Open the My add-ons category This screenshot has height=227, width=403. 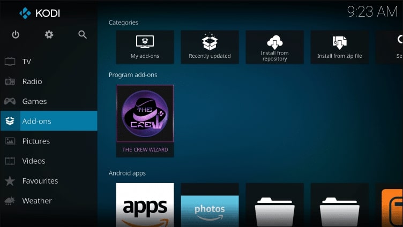(145, 47)
